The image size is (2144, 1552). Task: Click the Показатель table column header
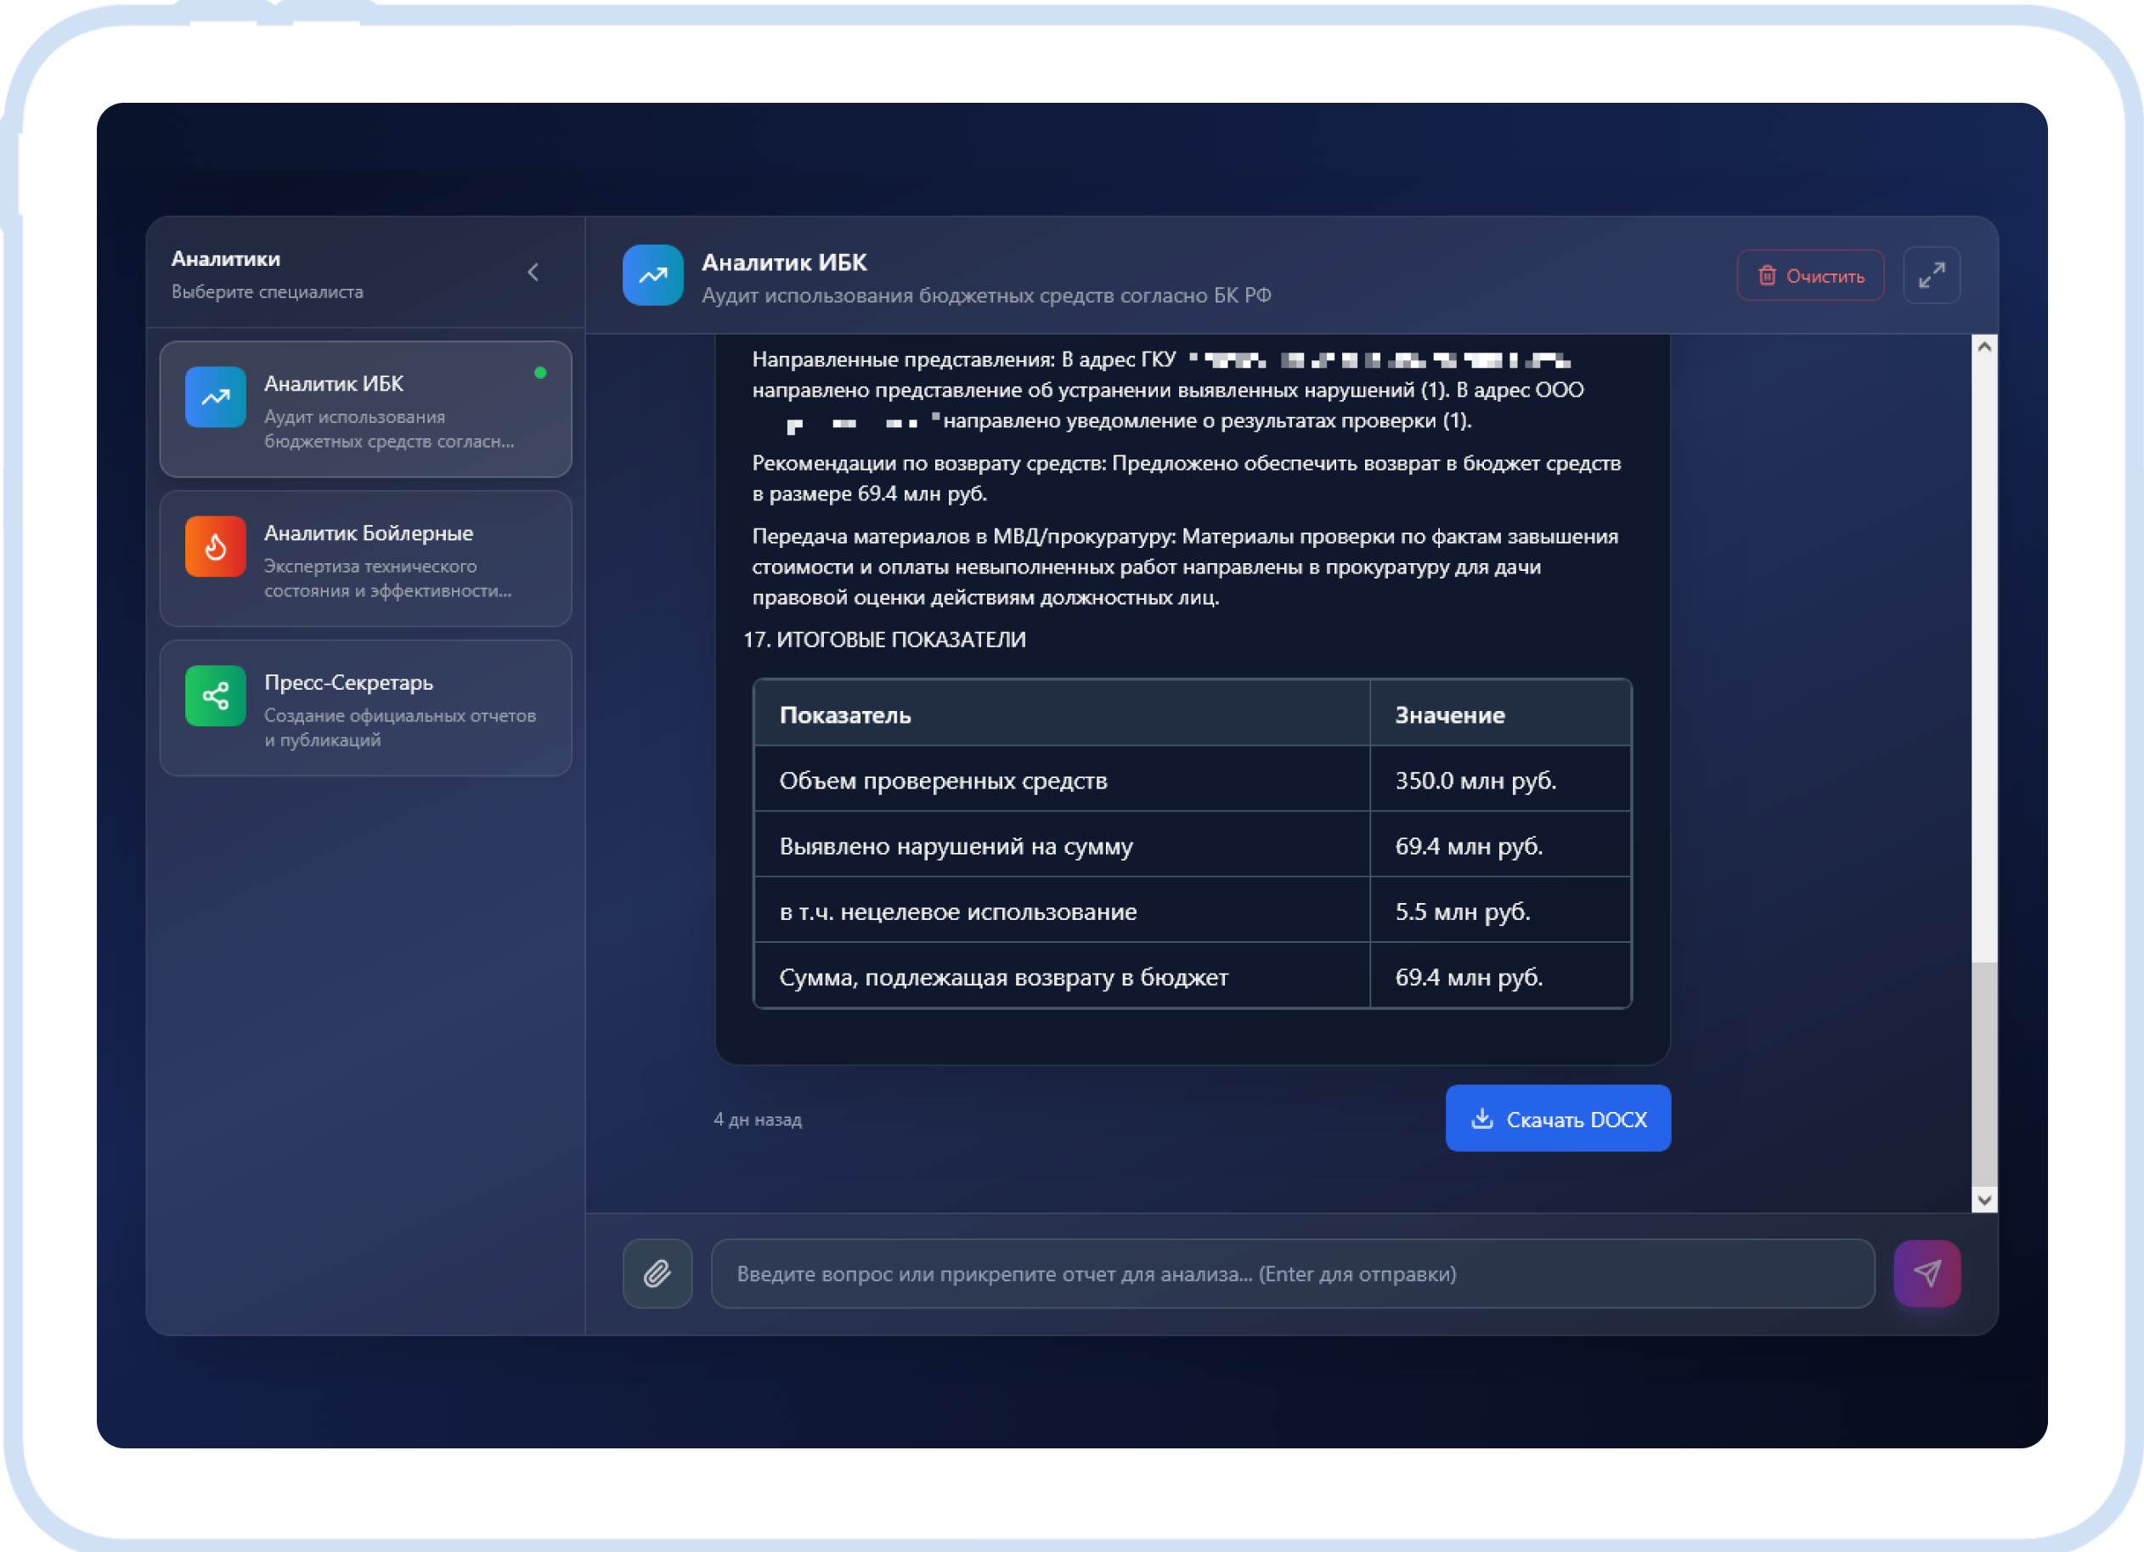[x=844, y=714]
